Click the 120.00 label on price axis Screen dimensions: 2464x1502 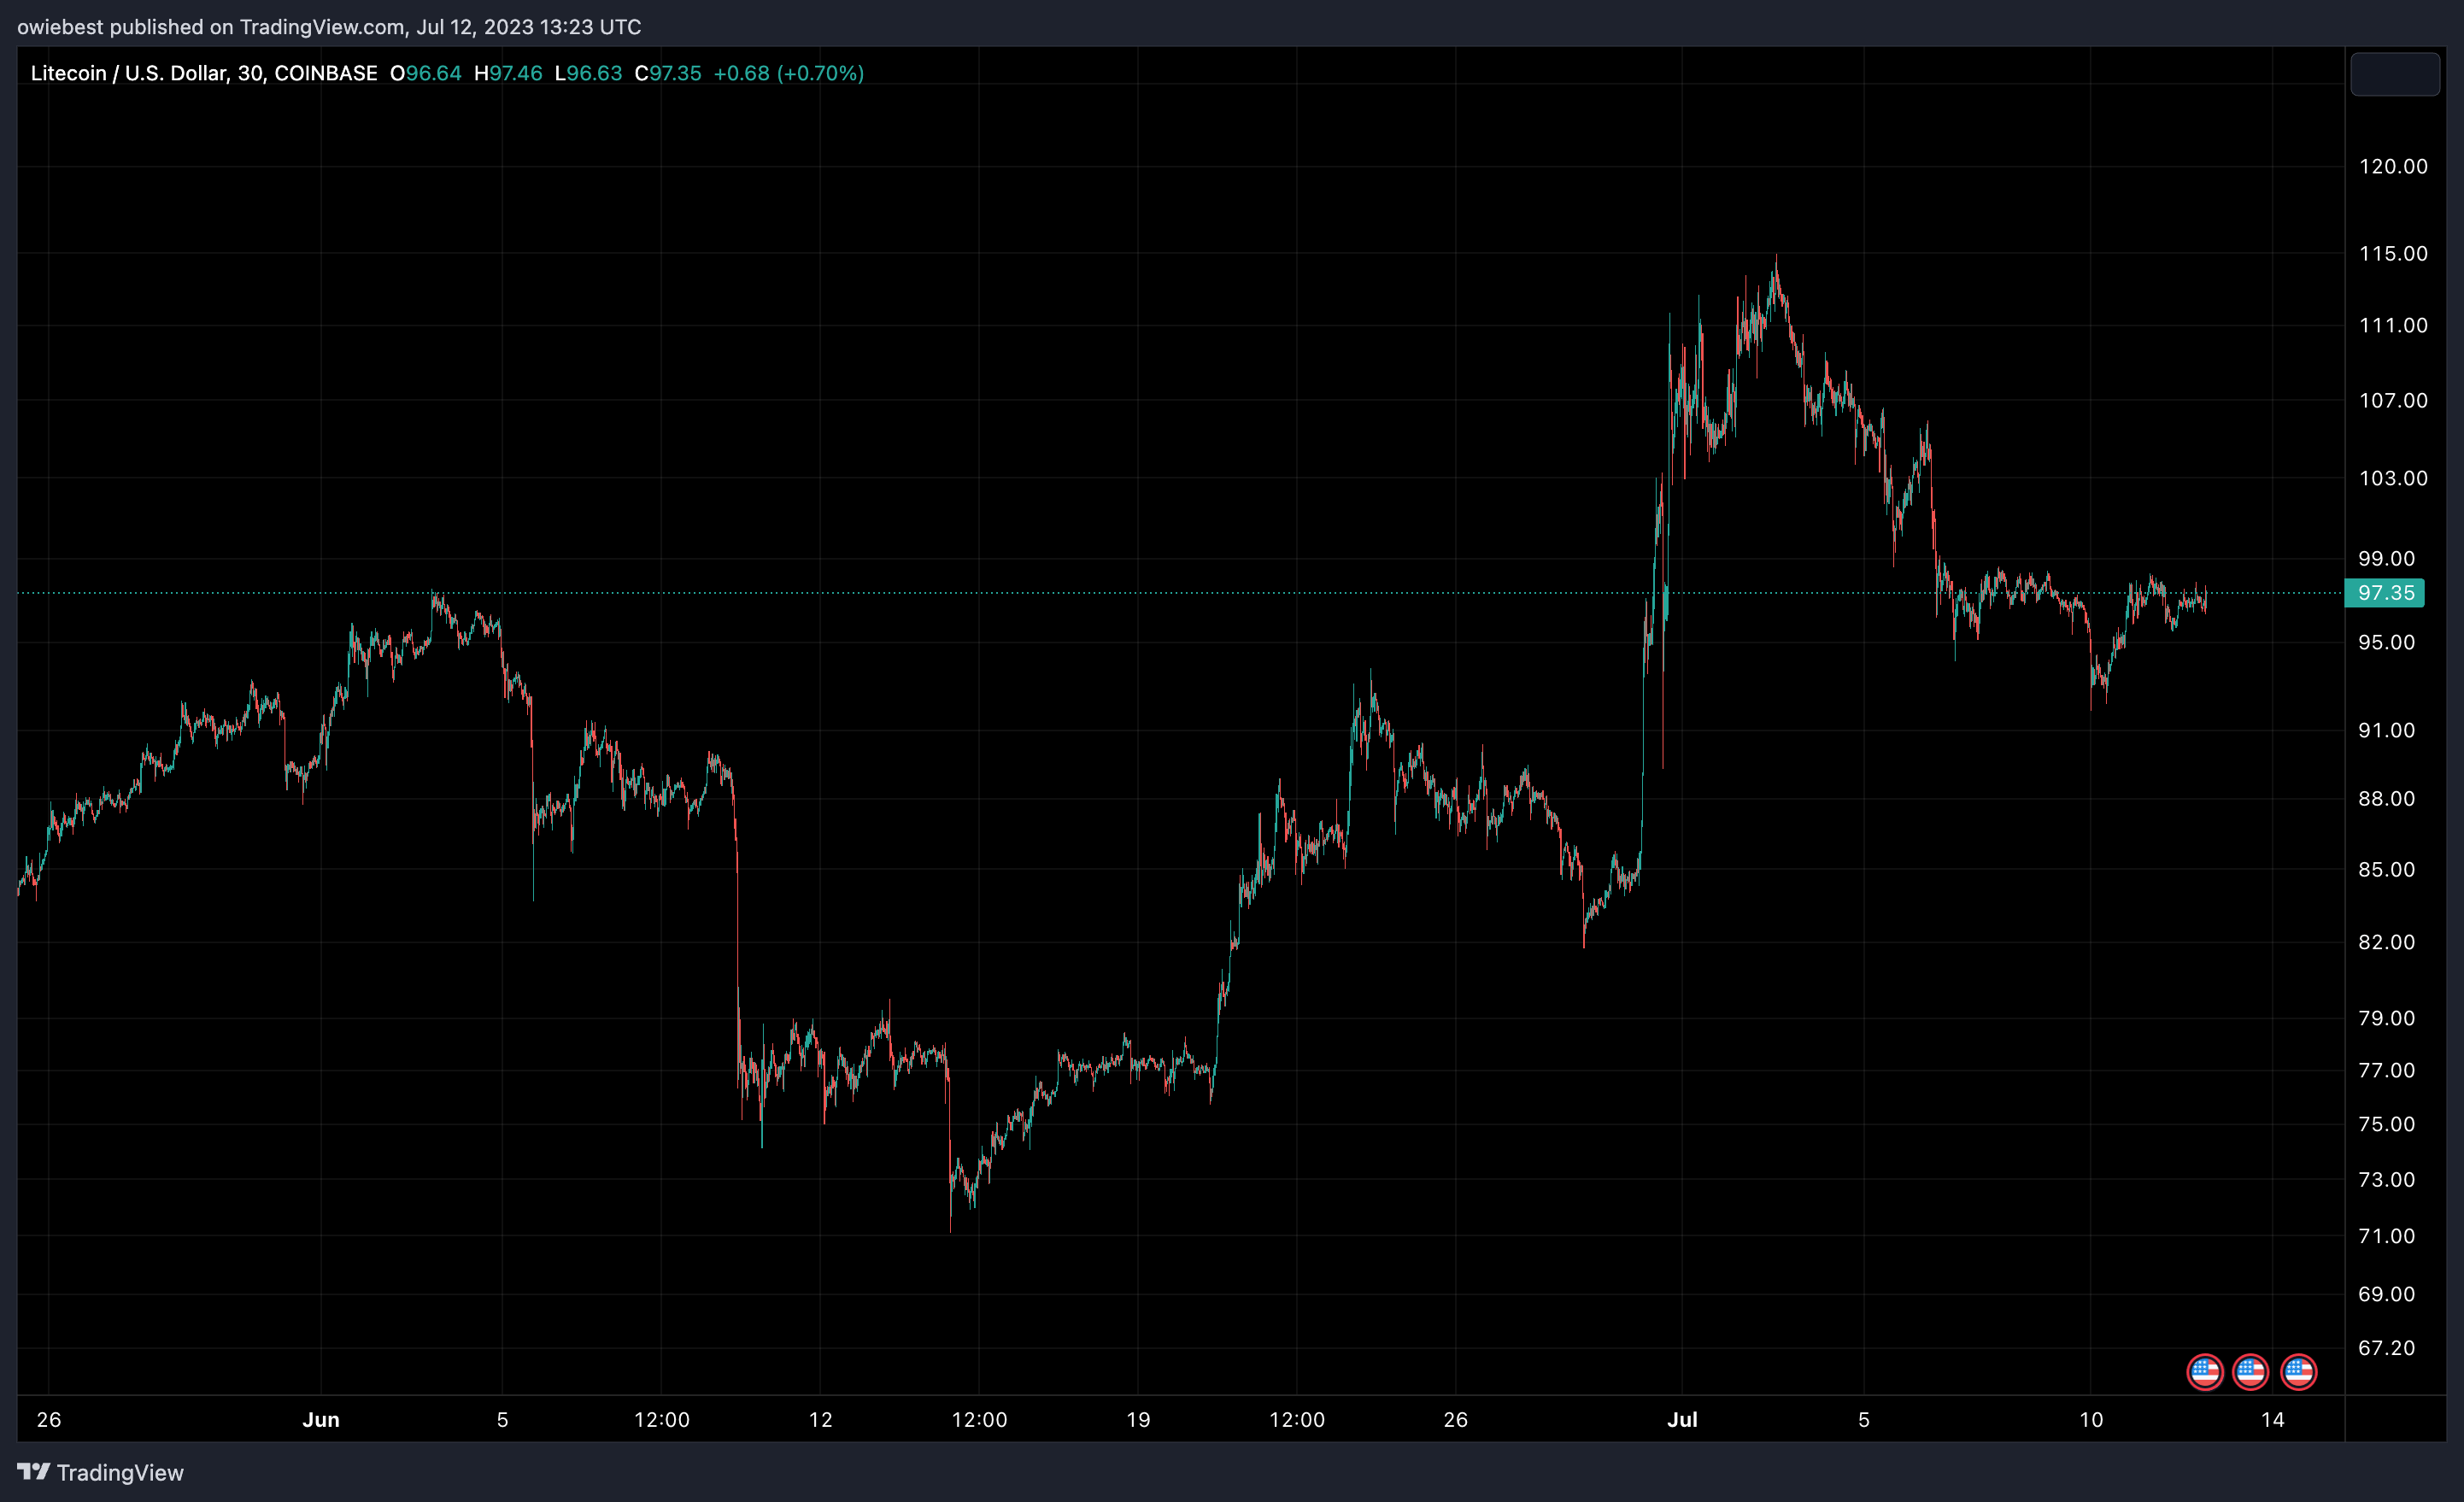click(2392, 167)
